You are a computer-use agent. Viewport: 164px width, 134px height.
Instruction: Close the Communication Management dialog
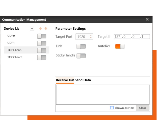tap(147, 20)
